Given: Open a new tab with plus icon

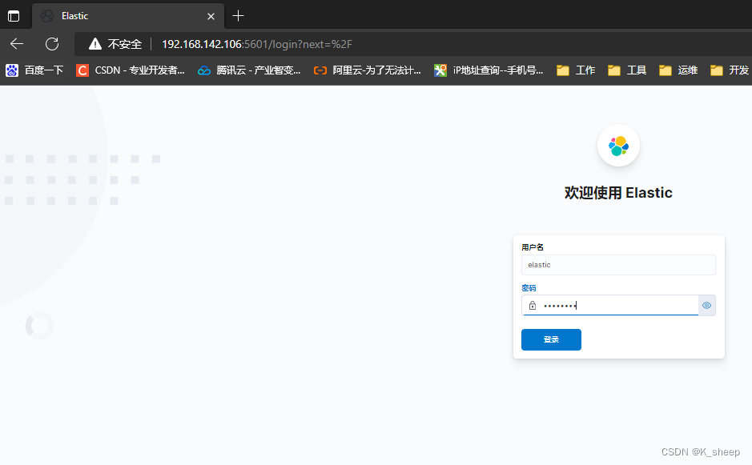Looking at the screenshot, I should (x=238, y=16).
